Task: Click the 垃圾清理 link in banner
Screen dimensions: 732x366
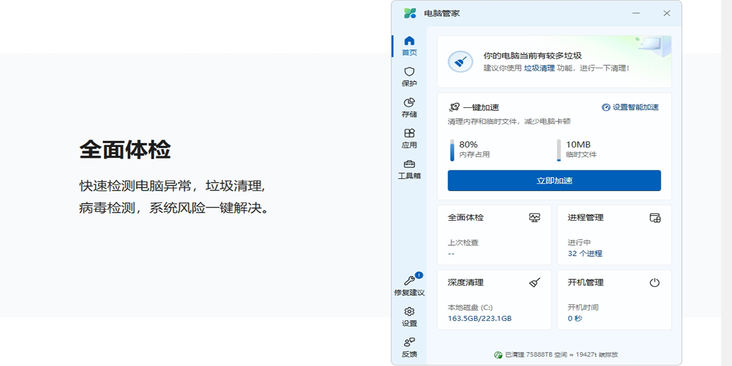Action: pyautogui.click(x=539, y=68)
